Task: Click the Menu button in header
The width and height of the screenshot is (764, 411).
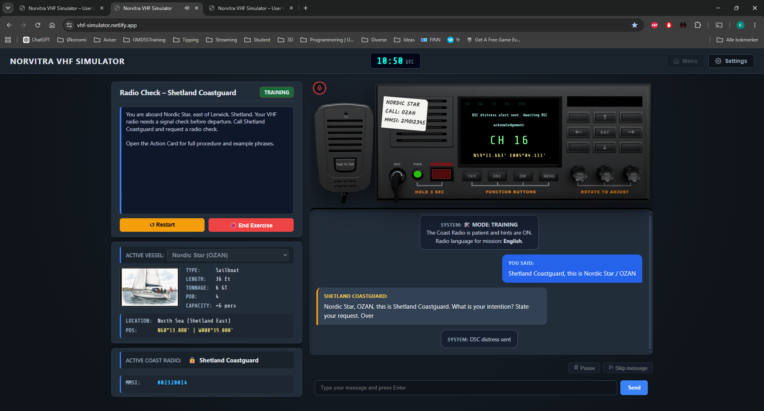Action: tap(685, 61)
